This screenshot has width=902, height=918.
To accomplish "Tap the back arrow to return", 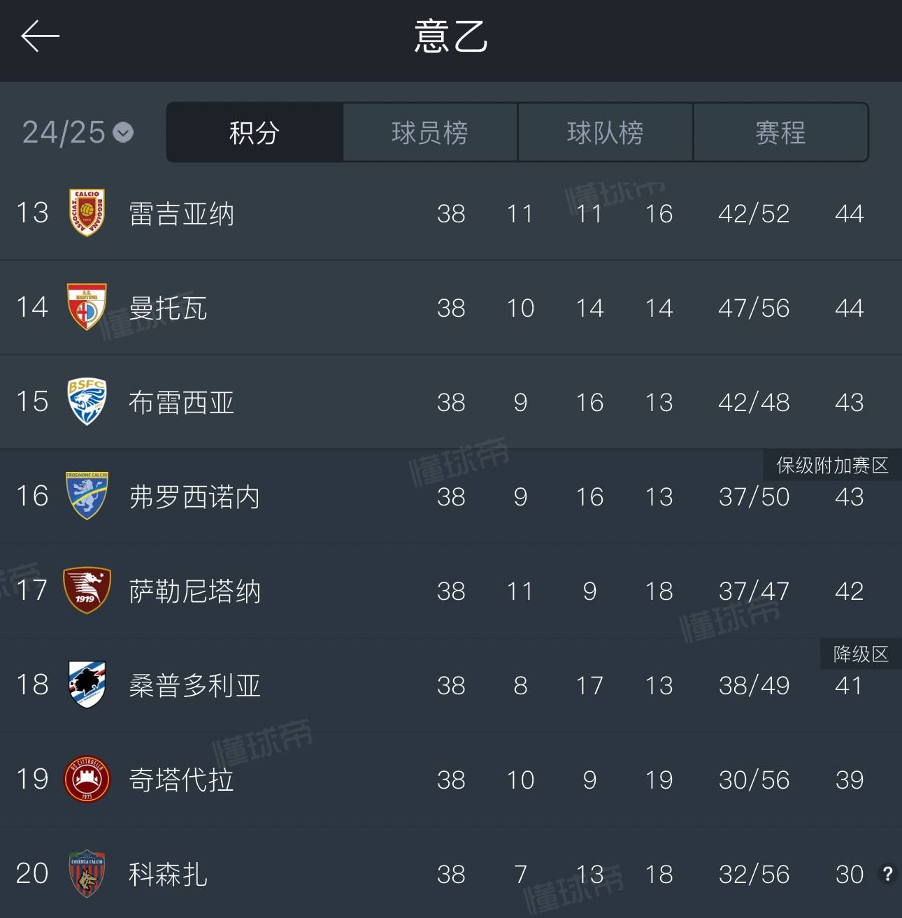I will 40,35.
